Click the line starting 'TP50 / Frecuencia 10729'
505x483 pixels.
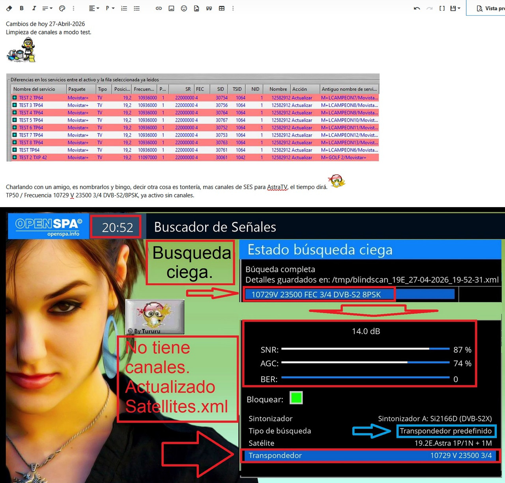coord(100,195)
